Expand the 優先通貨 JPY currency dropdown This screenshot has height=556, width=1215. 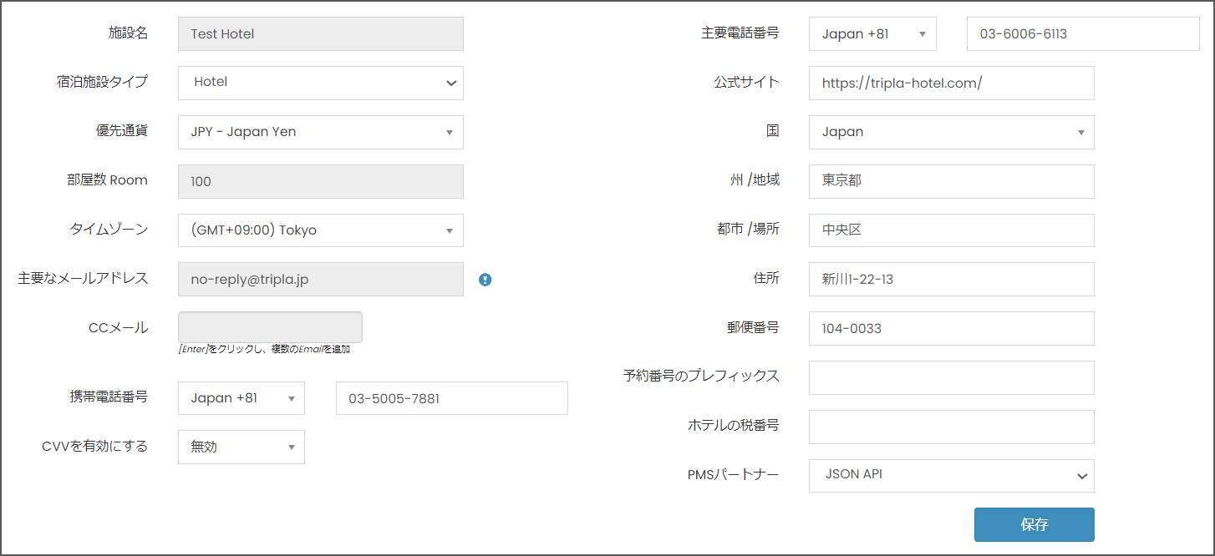320,132
